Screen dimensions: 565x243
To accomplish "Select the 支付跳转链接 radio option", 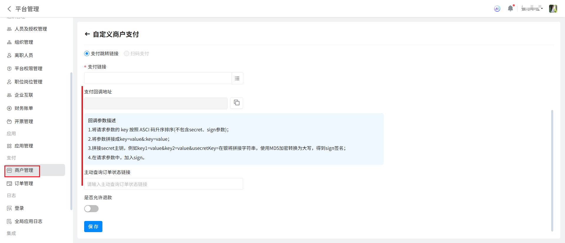I will [x=87, y=53].
